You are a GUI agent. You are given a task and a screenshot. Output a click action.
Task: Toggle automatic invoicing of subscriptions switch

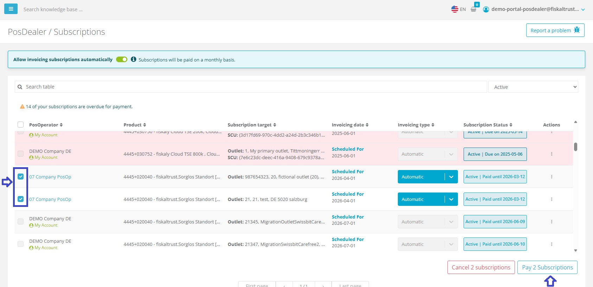pos(122,59)
